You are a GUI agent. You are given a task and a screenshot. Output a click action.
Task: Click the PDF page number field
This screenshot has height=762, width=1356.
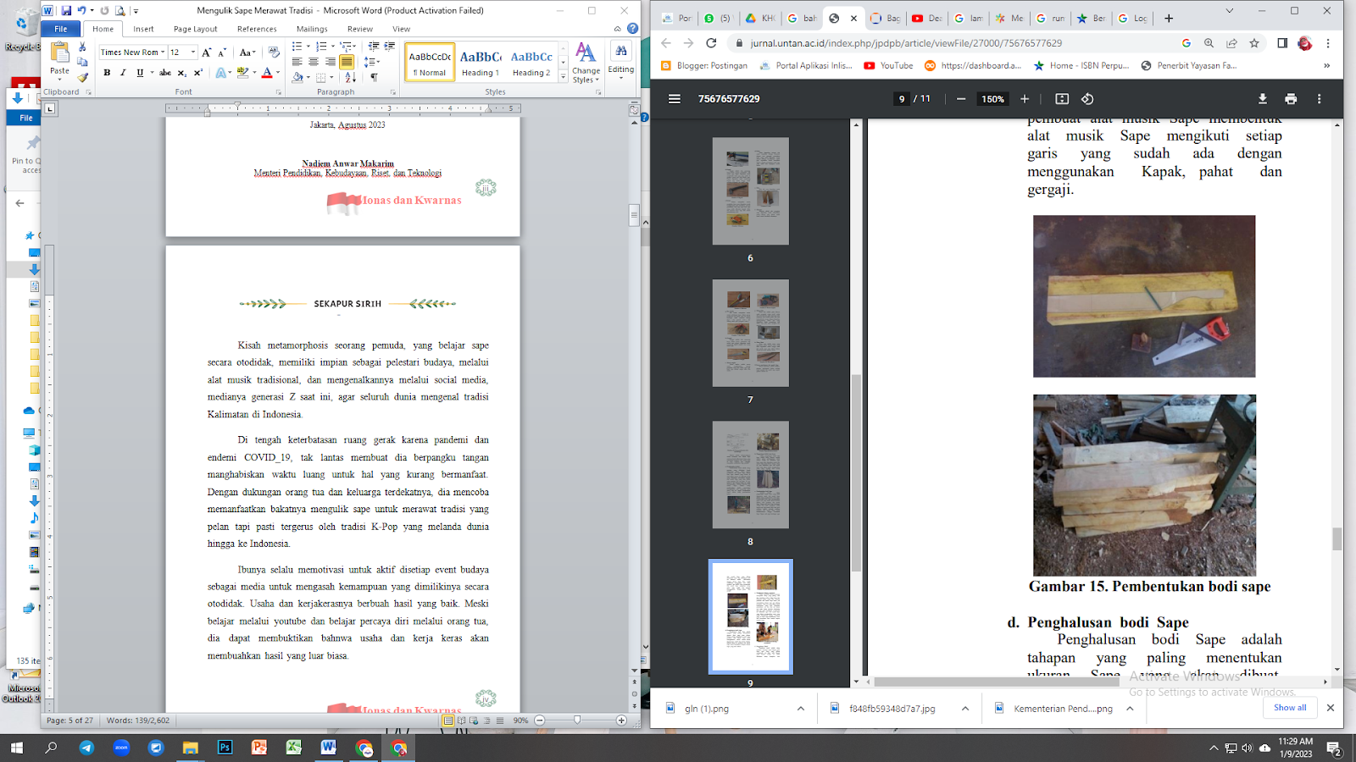coord(902,99)
